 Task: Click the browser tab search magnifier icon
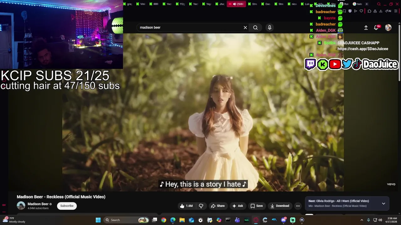click(x=379, y=4)
